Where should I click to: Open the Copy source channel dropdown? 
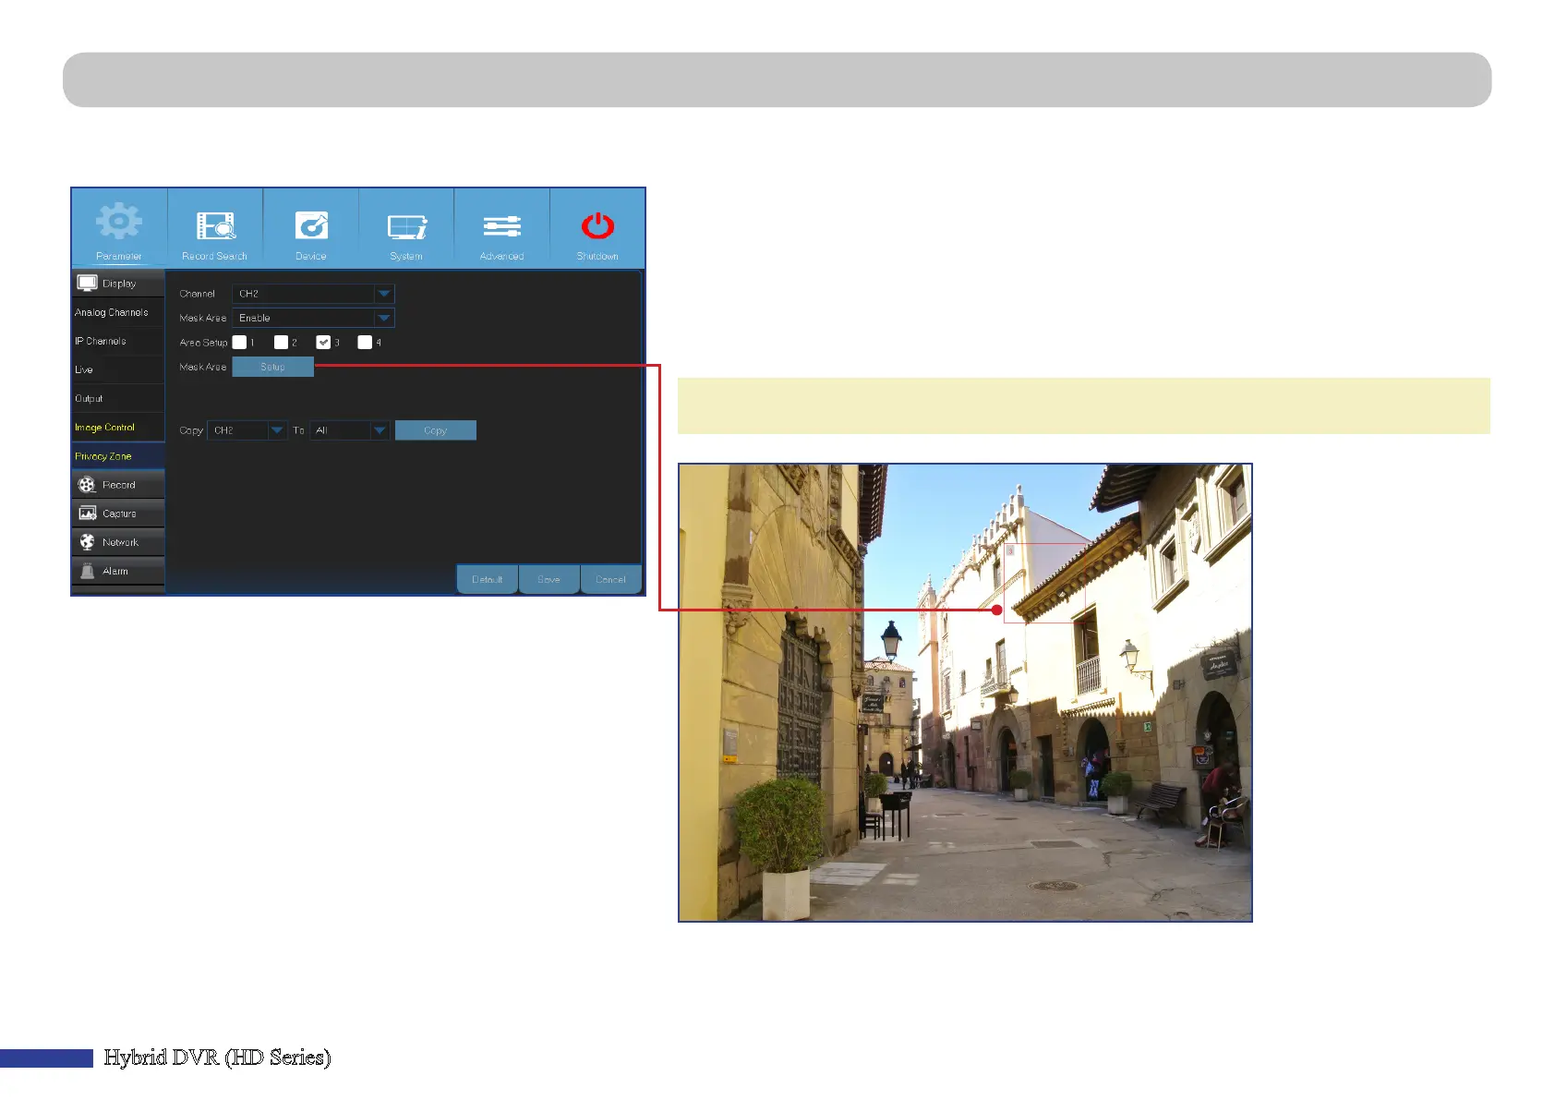click(247, 430)
